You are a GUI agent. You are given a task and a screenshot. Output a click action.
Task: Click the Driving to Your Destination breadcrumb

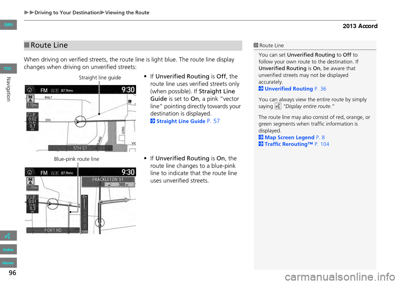(67, 13)
